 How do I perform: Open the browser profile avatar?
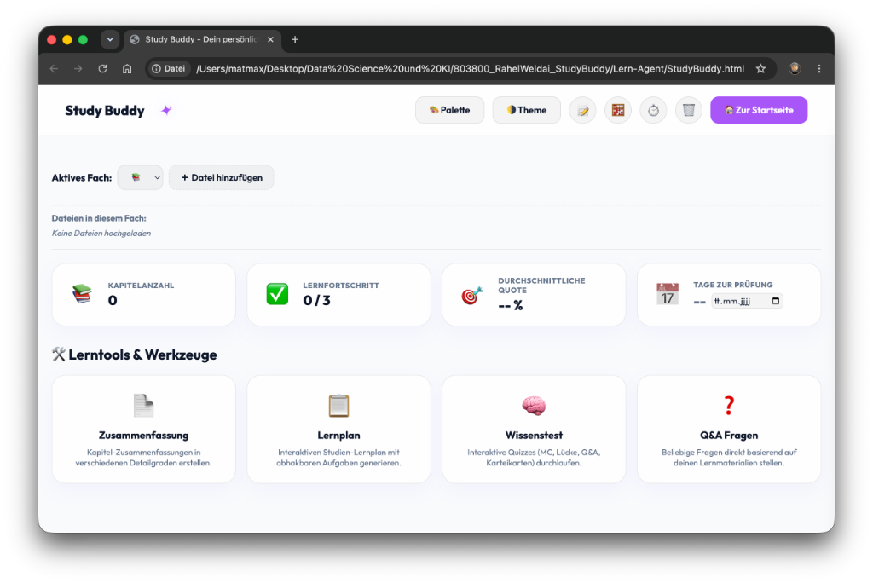(x=795, y=68)
